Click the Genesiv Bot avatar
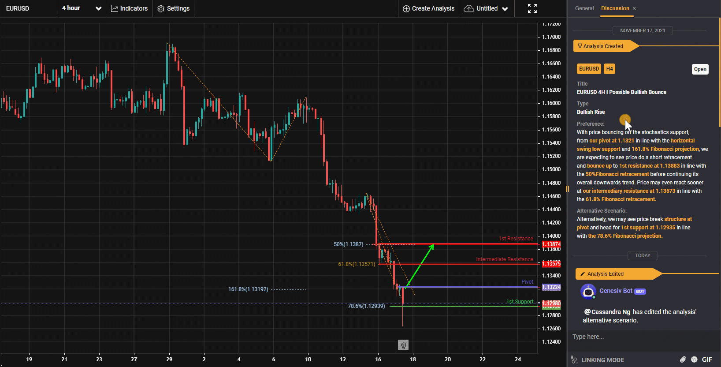Viewport: 721px width, 367px height. [x=588, y=292]
